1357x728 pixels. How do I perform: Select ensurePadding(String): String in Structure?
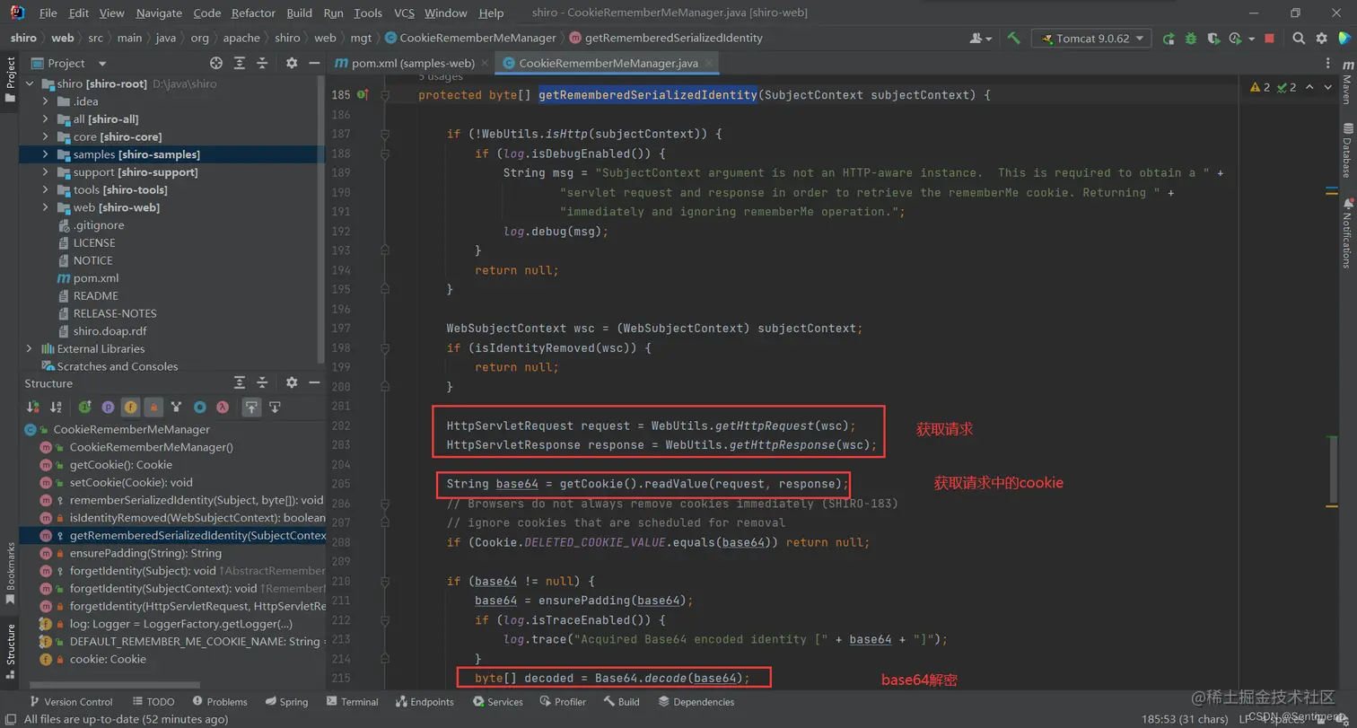144,553
